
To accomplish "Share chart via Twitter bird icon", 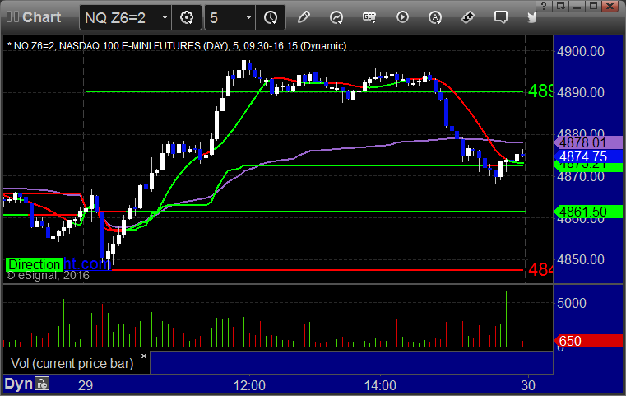I will click(531, 17).
